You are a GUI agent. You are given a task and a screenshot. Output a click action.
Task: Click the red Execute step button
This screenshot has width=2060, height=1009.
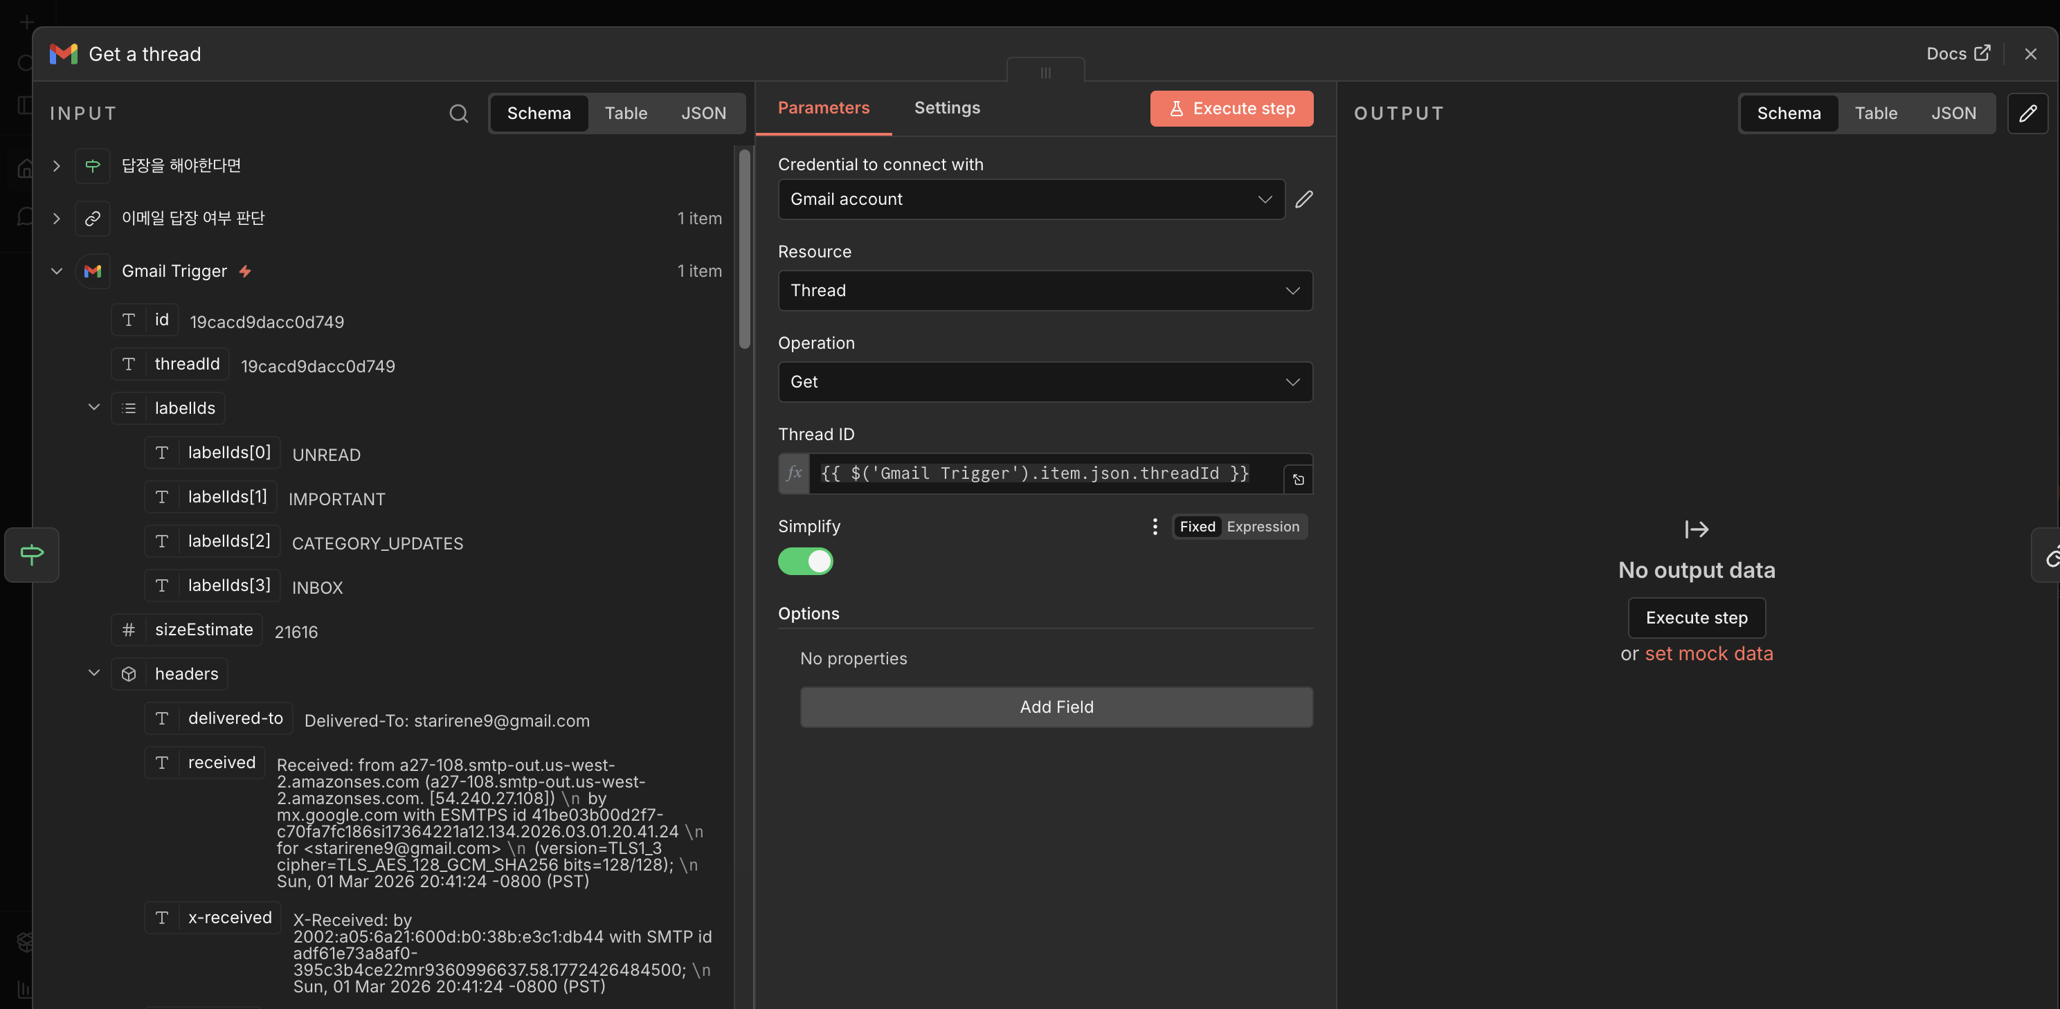pyautogui.click(x=1231, y=109)
